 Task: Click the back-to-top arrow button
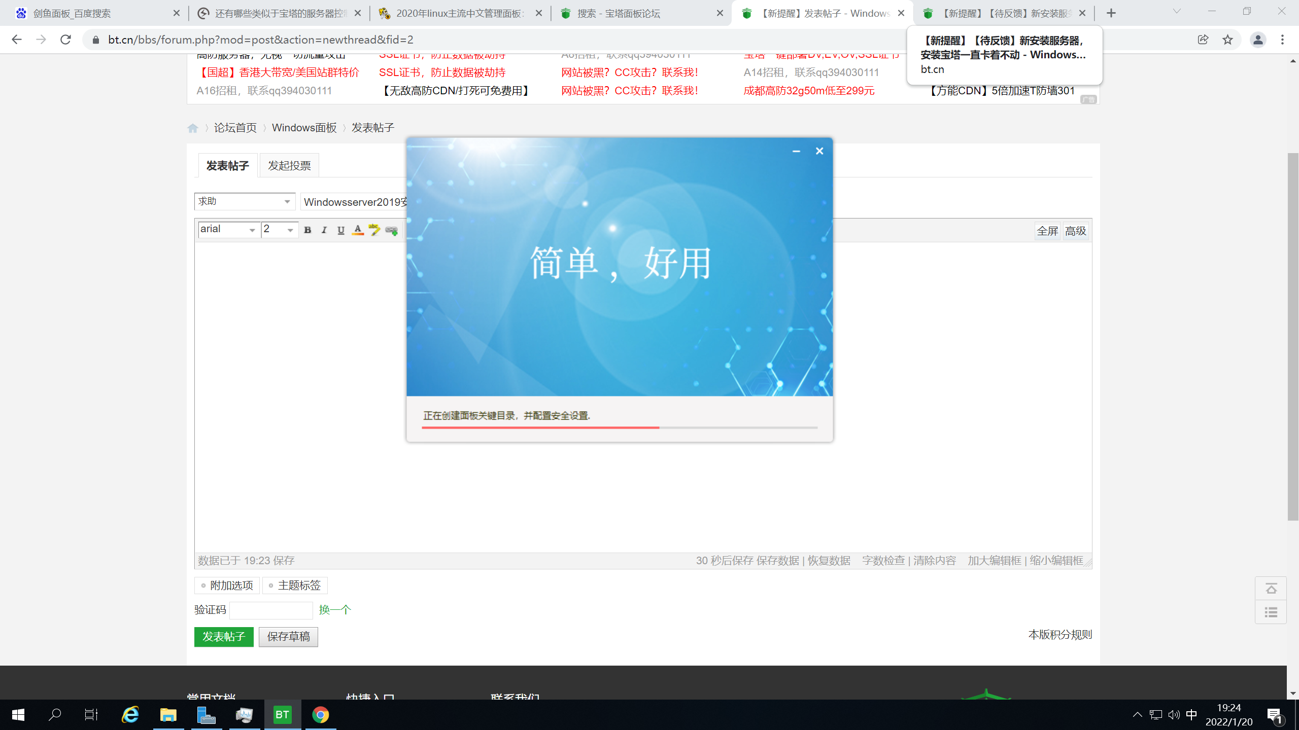pyautogui.click(x=1271, y=589)
